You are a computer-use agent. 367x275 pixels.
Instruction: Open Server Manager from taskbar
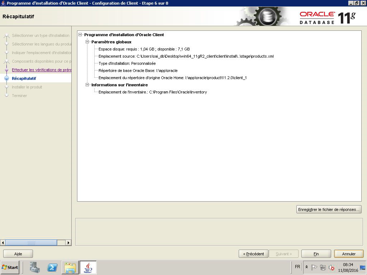click(35, 267)
